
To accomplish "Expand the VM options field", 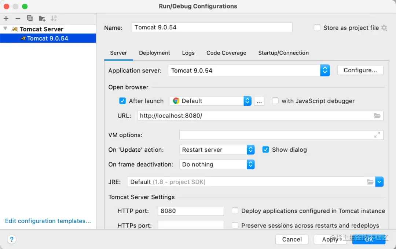I will point(377,135).
